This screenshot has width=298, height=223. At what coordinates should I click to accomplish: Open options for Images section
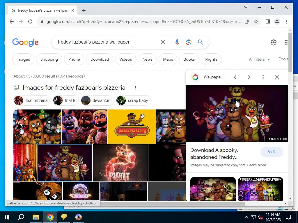pos(136,88)
